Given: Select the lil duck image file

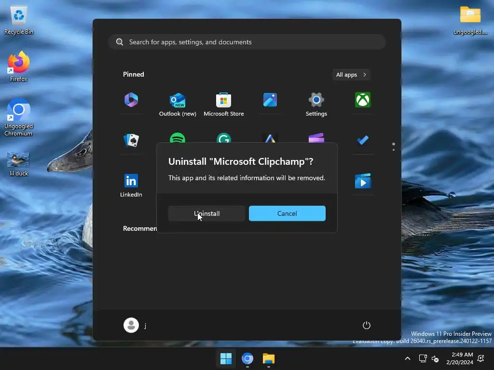Looking at the screenshot, I should pyautogui.click(x=19, y=164).
